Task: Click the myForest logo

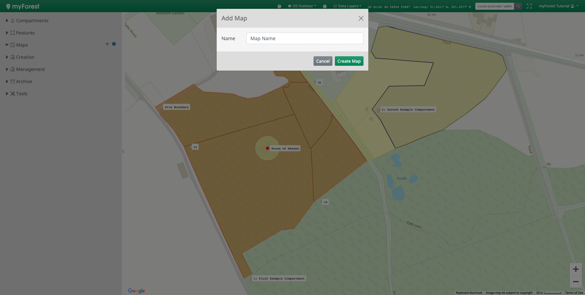Action: pos(23,6)
